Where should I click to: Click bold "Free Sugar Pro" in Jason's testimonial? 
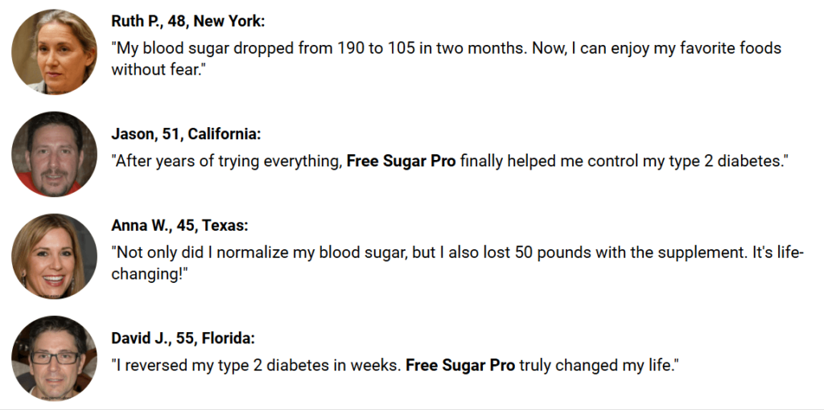coord(401,161)
